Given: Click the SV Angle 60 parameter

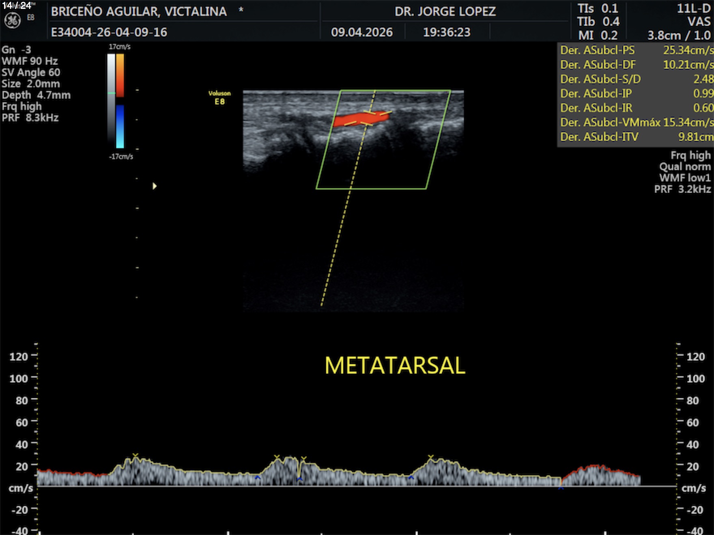Looking at the screenshot, I should (31, 73).
